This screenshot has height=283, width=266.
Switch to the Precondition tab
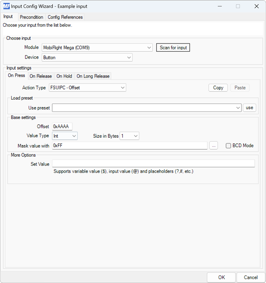tap(32, 17)
